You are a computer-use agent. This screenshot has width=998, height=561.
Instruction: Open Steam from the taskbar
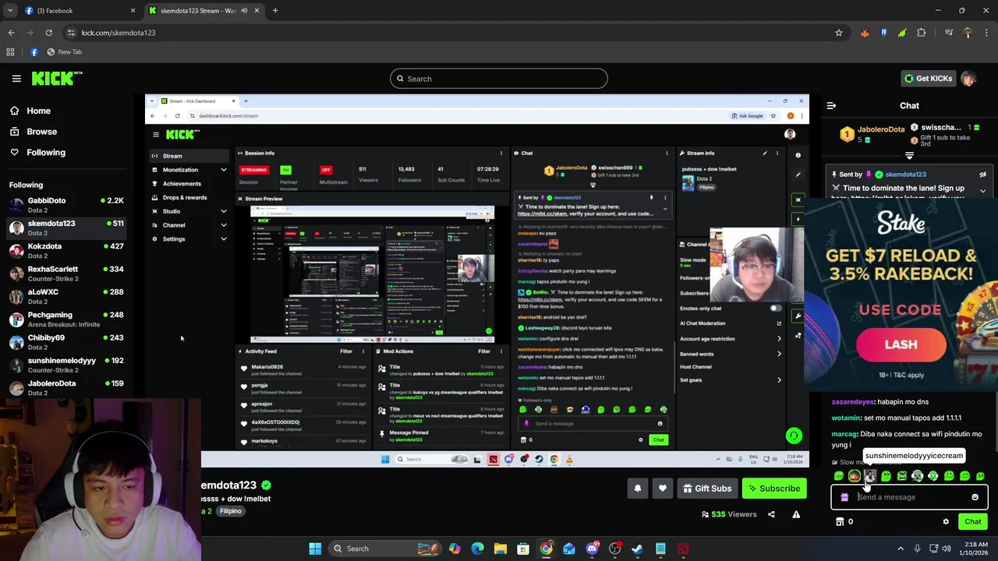637,549
